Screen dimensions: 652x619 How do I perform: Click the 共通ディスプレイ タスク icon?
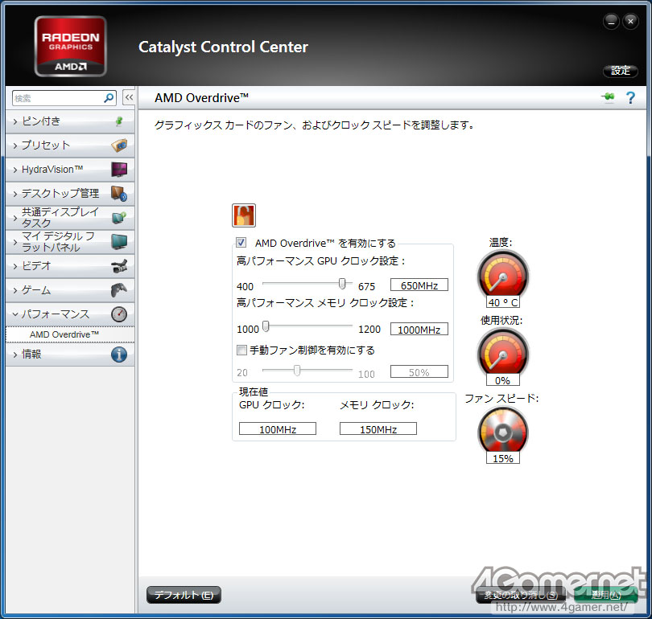pos(119,218)
